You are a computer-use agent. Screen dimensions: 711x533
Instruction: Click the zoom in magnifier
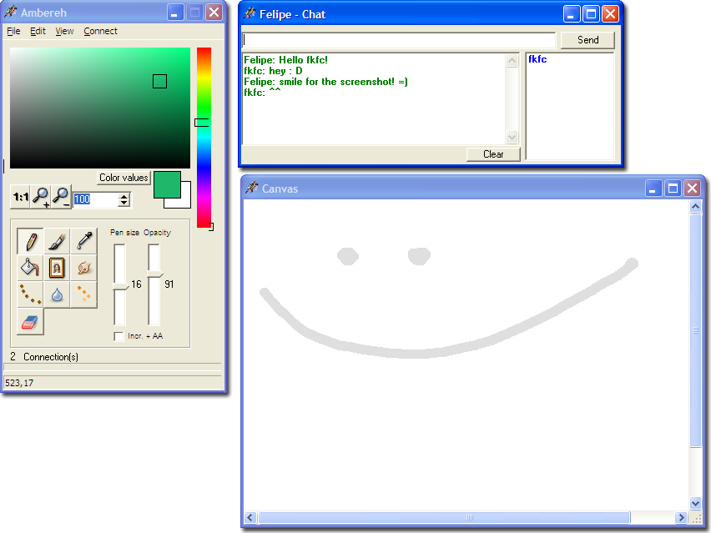40,198
